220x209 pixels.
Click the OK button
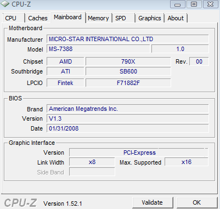(x=197, y=202)
